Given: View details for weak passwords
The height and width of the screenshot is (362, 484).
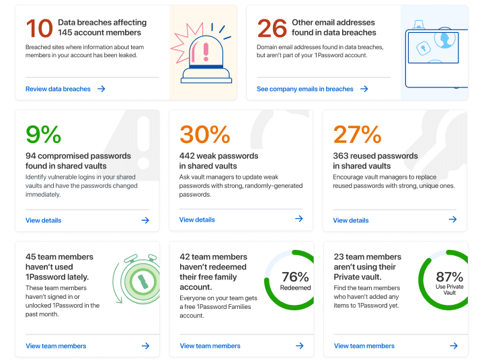Looking at the screenshot, I should (x=197, y=220).
